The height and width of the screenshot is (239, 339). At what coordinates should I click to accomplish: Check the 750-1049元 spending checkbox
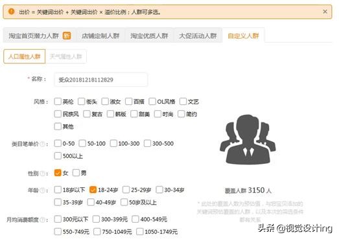click(97, 232)
